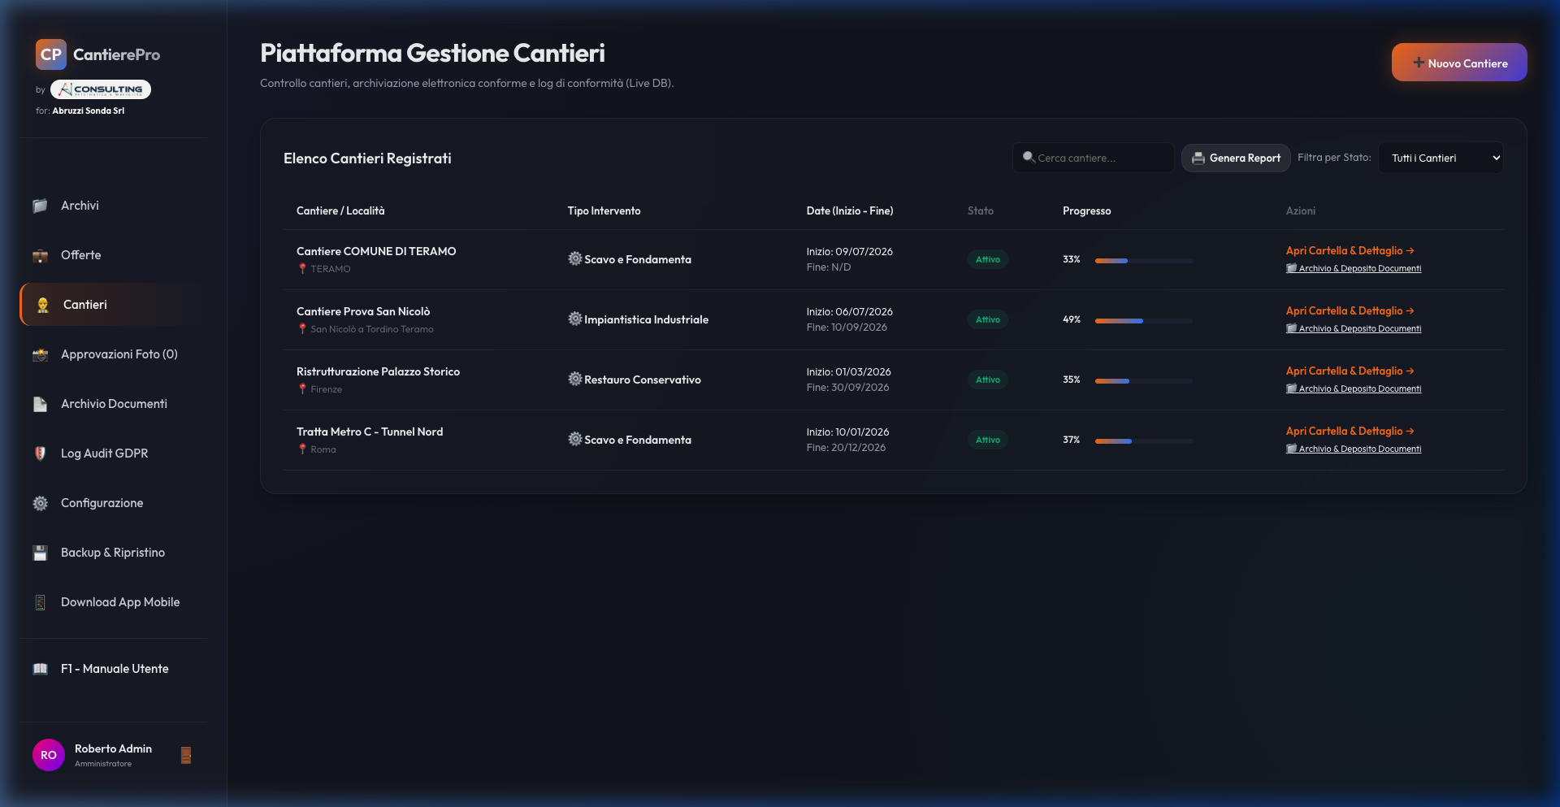Screen dimensions: 1560x807
Task: Click location pin next to San Nicolò a Tordino
Action: click(302, 329)
